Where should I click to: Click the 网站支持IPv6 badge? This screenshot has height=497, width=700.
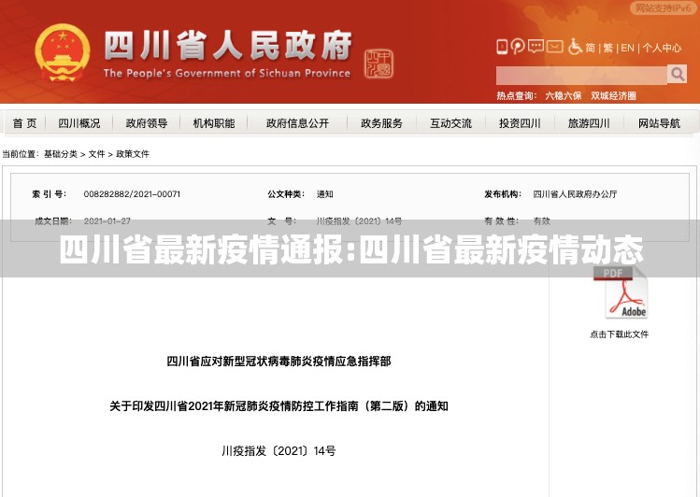pyautogui.click(x=663, y=8)
